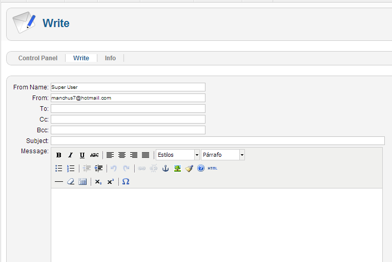Open the Estilos styles dropdown
This screenshot has height=262, width=392.
point(177,155)
